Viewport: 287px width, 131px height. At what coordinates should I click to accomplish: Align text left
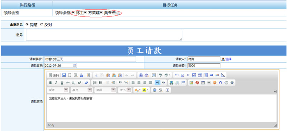click(x=133, y=83)
